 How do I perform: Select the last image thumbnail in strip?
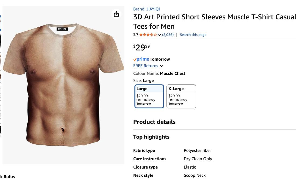(x=0, y=130)
